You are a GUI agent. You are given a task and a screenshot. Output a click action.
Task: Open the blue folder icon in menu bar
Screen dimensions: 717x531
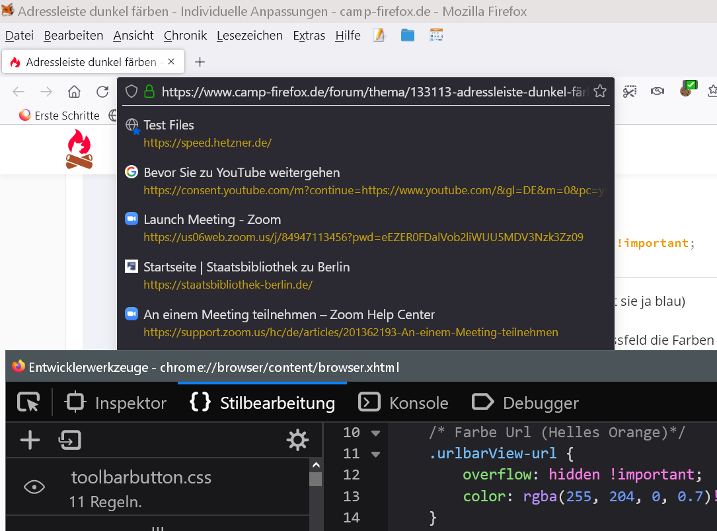coord(408,35)
